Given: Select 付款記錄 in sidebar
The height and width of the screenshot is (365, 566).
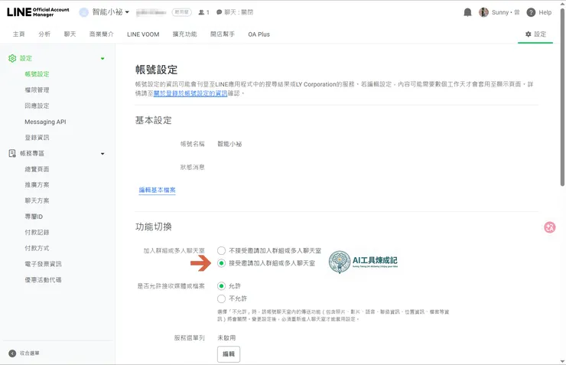Looking at the screenshot, I should [x=37, y=232].
